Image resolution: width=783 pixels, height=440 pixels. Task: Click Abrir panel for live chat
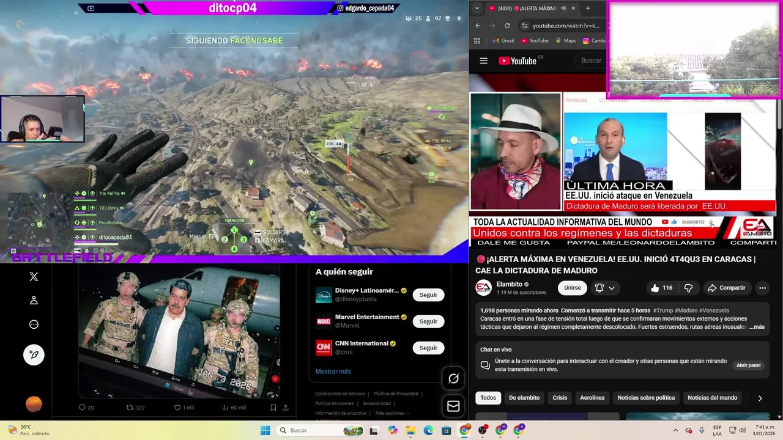[748, 365]
